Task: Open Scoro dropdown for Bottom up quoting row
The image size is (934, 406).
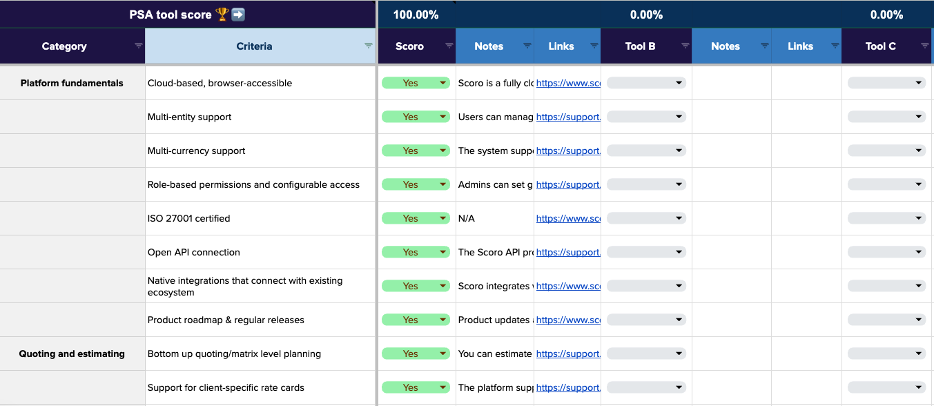Action: (416, 354)
